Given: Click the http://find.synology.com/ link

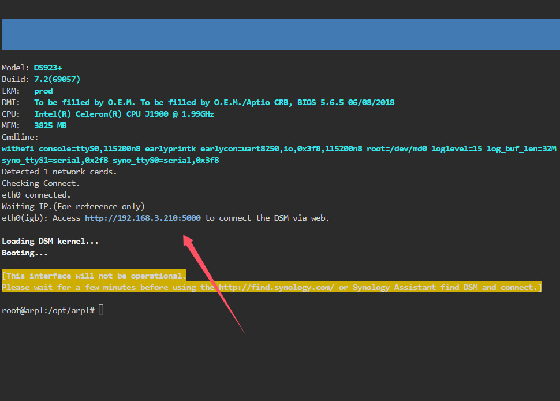Looking at the screenshot, I should 276,287.
